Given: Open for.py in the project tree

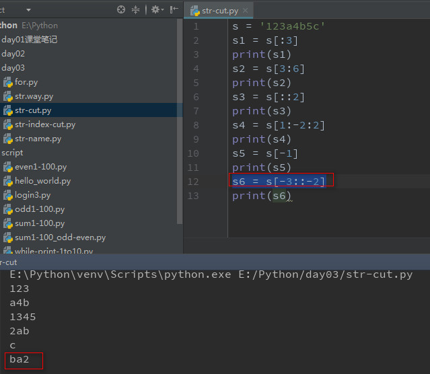Looking at the screenshot, I should point(26,82).
